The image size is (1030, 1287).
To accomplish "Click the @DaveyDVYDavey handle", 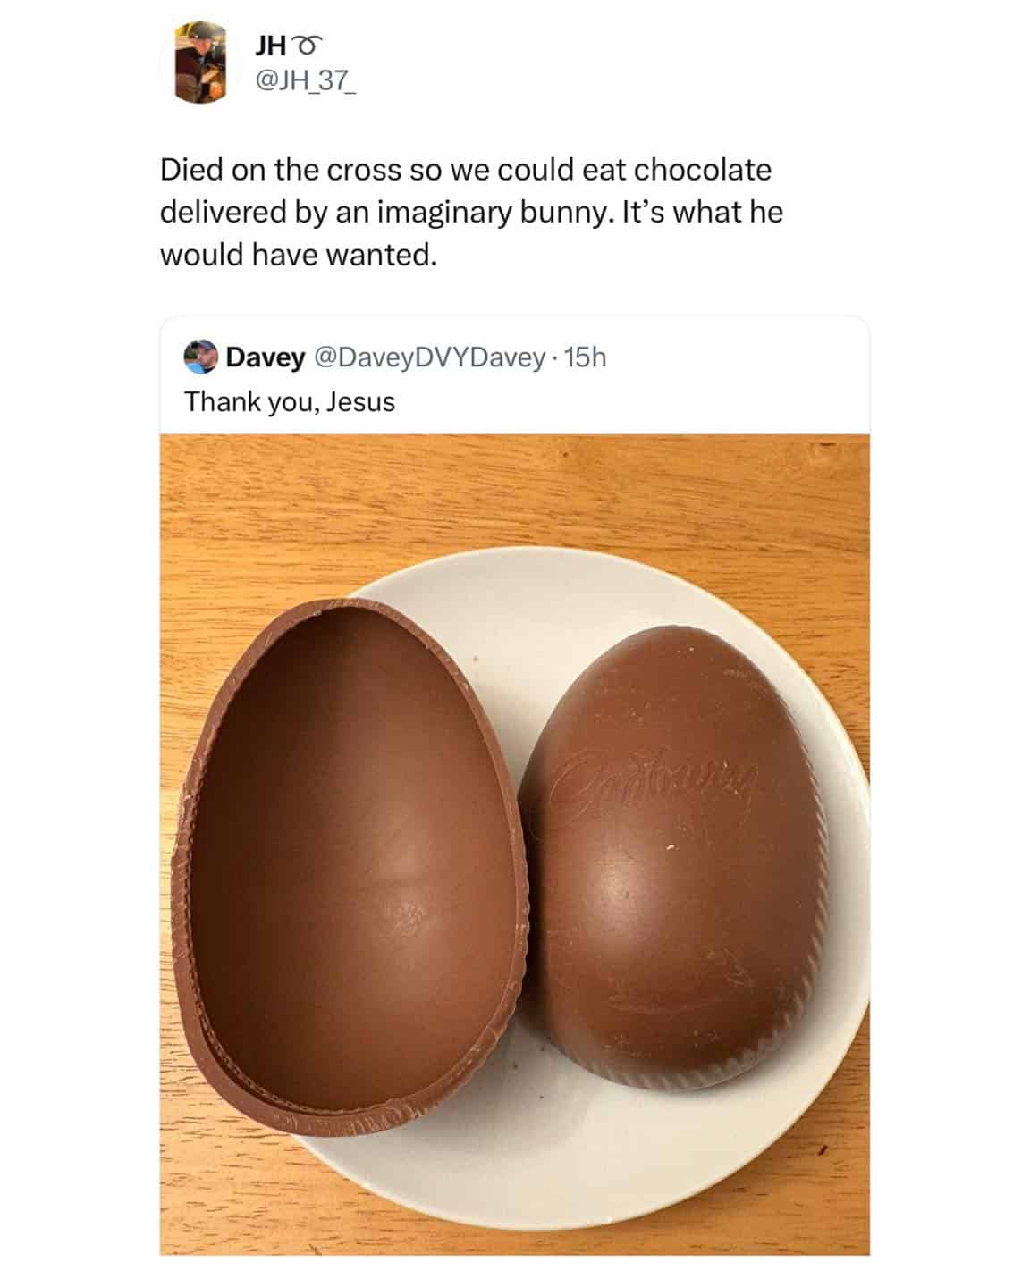I will coord(428,357).
